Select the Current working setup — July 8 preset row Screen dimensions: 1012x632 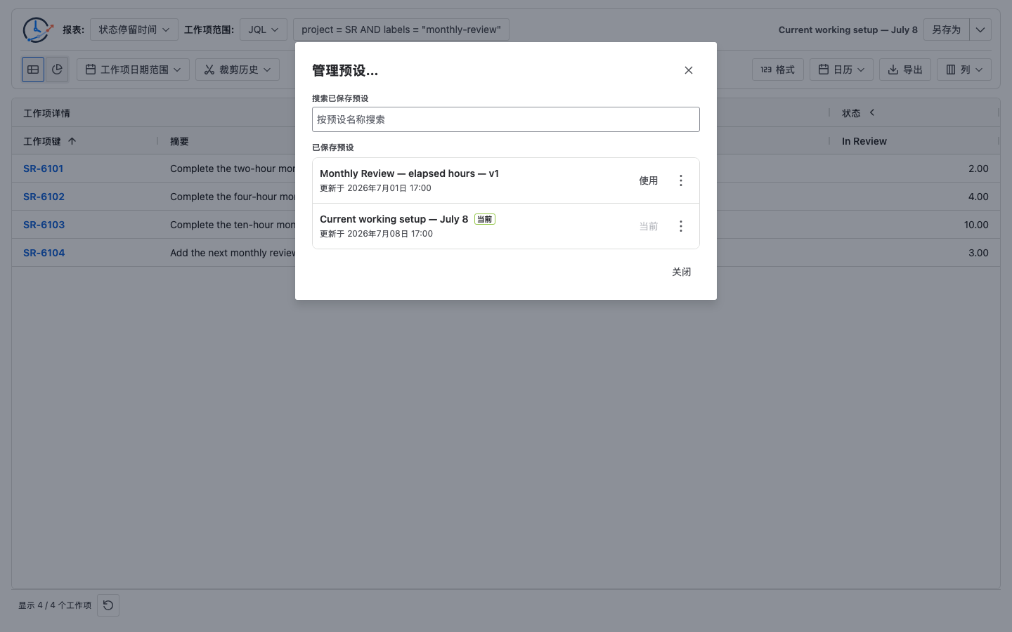click(506, 226)
